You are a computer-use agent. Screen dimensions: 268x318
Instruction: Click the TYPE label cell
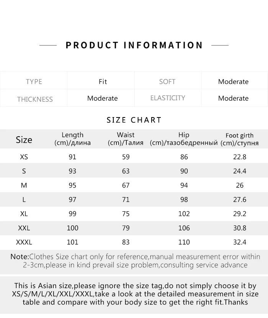point(34,82)
